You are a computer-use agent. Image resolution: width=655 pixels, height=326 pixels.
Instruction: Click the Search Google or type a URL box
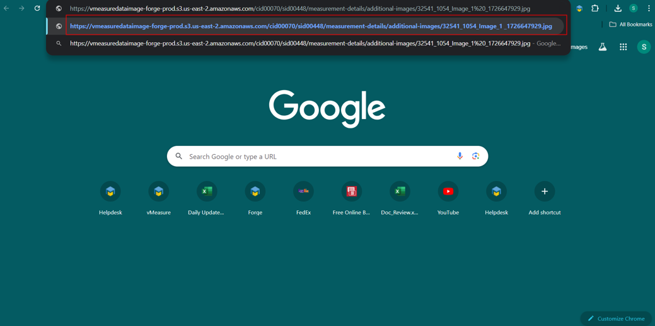pyautogui.click(x=328, y=156)
